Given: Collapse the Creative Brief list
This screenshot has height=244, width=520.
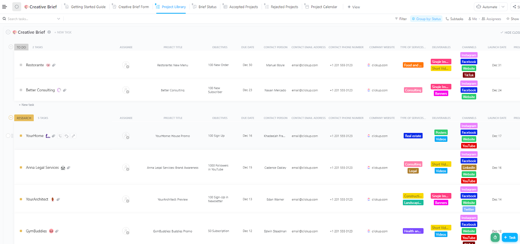Looking at the screenshot, I should 8,32.
